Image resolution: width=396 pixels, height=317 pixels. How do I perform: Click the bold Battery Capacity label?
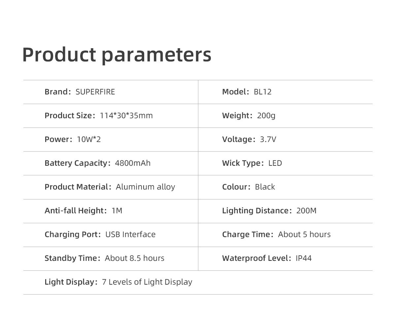tap(78, 163)
